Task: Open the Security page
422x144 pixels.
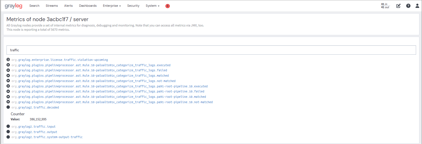Action: (x=133, y=6)
